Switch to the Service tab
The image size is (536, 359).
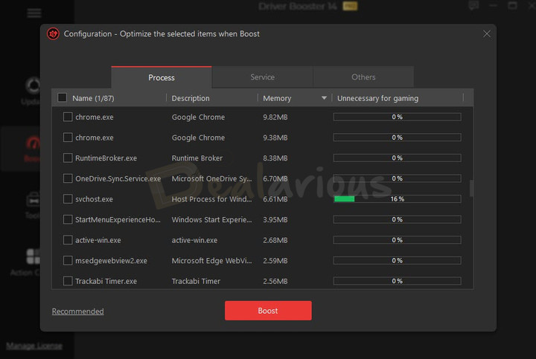pos(262,77)
